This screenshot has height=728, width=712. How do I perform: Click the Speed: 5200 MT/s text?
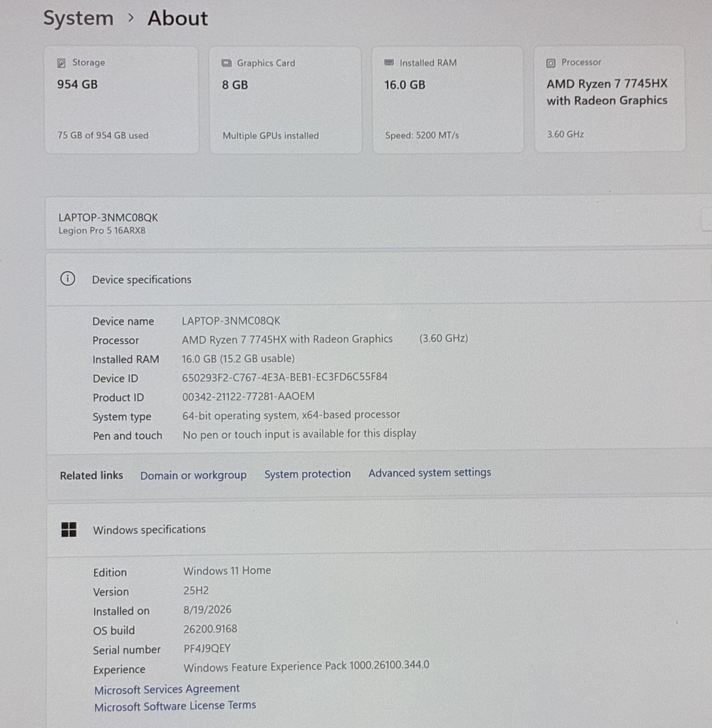point(422,135)
